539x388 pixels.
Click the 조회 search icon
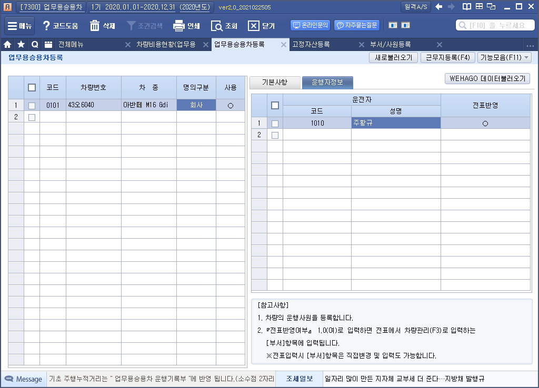[x=224, y=26]
